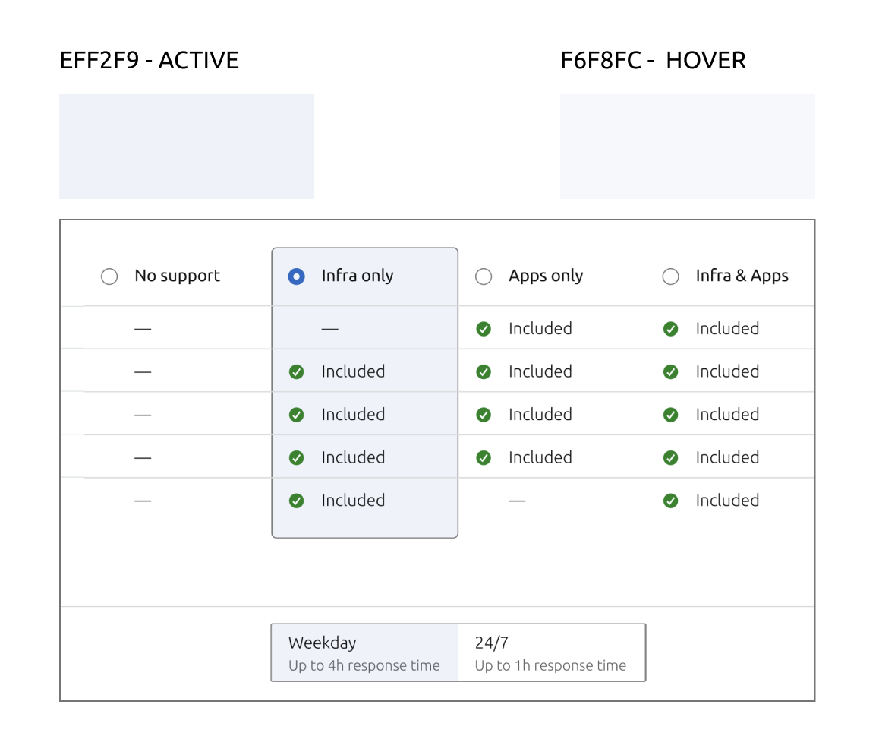
Task: Click third-row green check under Infra only
Action: point(297,415)
